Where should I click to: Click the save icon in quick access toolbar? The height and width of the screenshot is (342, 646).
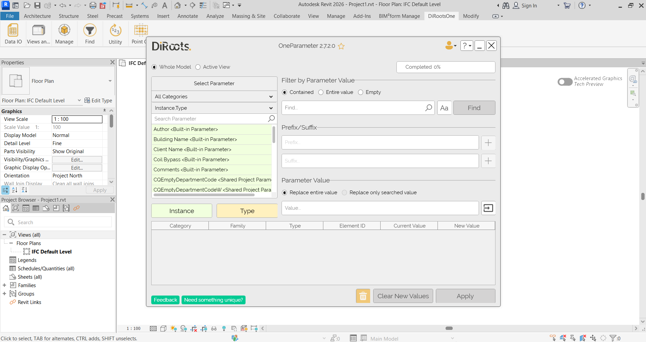click(x=37, y=5)
